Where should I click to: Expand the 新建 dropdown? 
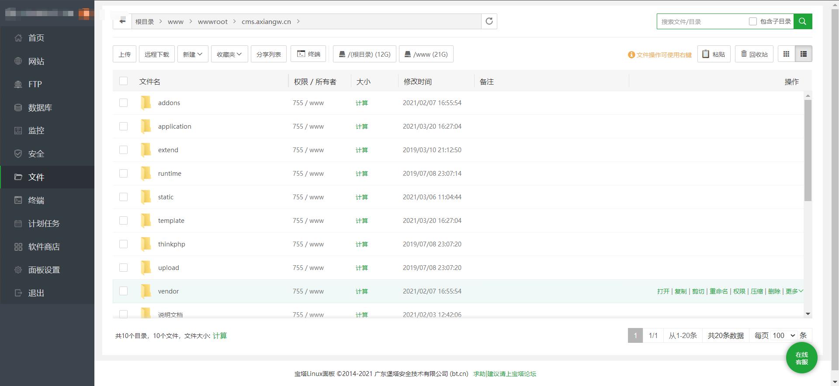193,54
